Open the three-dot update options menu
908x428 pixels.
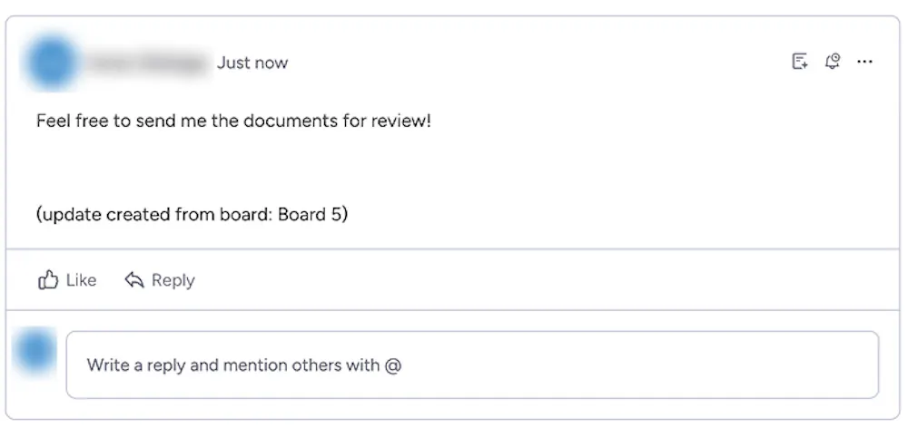tap(864, 62)
